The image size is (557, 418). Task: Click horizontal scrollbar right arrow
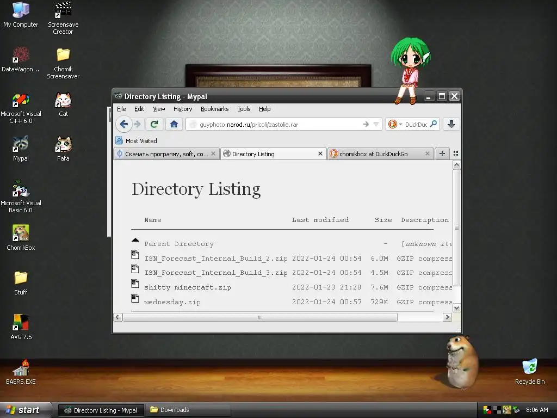click(447, 317)
